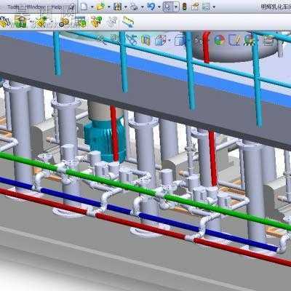
Task: Open the Help menu
Action: pyautogui.click(x=57, y=7)
